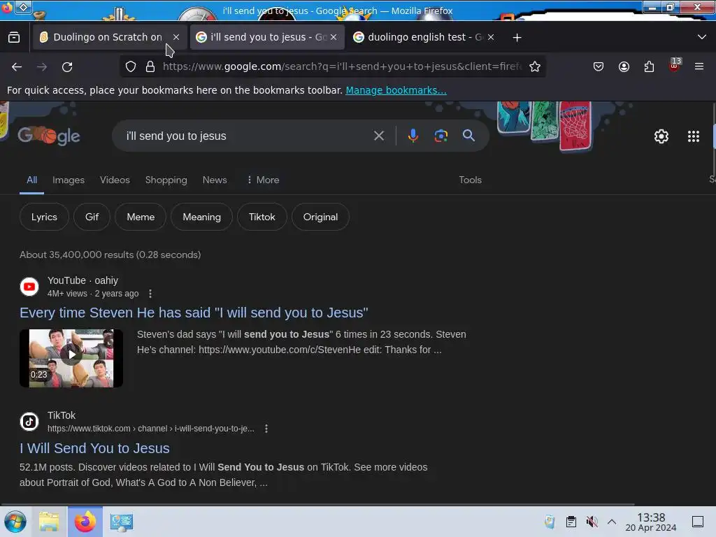Play the 0:23 video thumbnail

coord(71,359)
